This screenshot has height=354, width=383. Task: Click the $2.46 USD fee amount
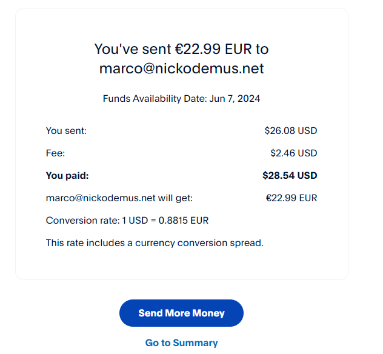[x=293, y=153]
